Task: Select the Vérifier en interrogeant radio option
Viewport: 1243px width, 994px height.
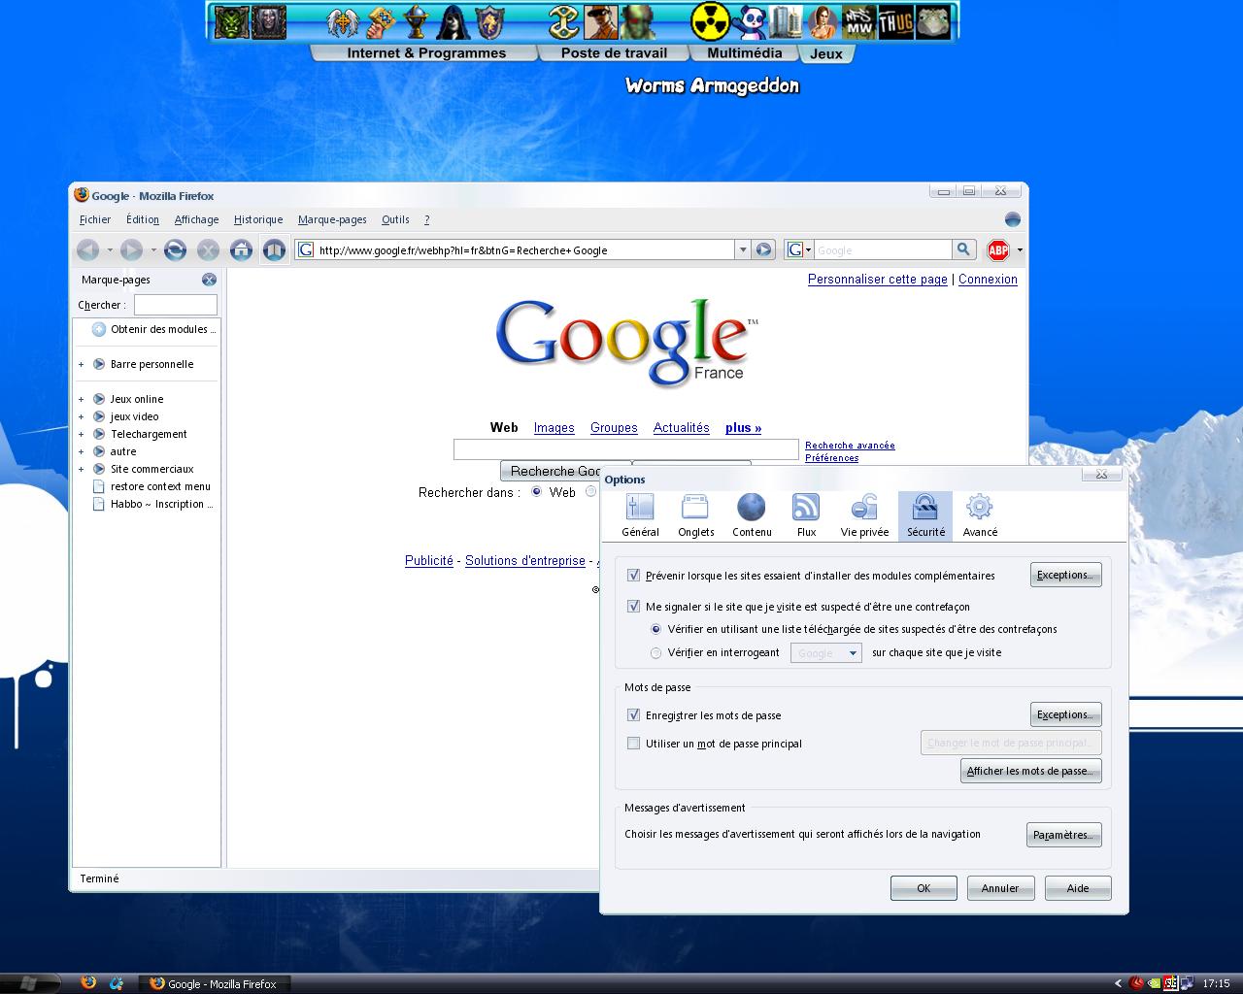Action: [x=656, y=653]
